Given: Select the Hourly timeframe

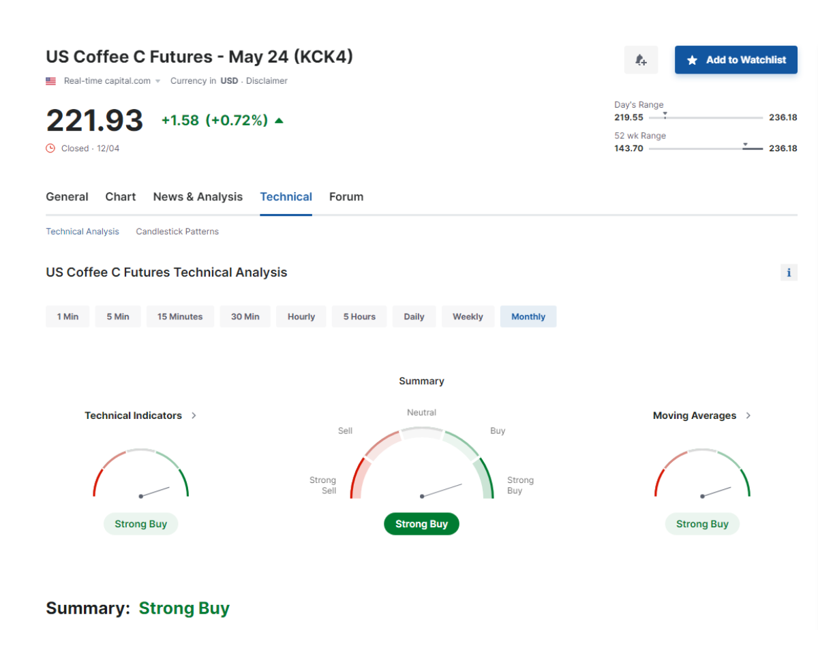Looking at the screenshot, I should coord(301,317).
